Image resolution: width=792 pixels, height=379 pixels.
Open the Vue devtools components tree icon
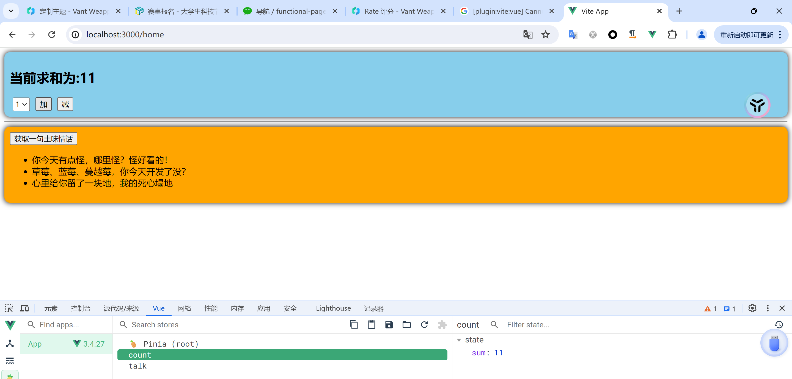(10, 343)
